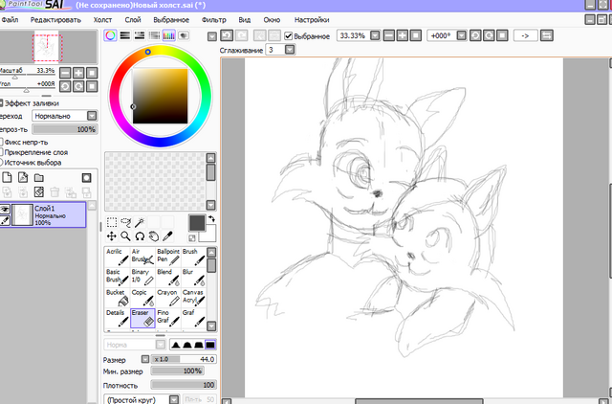612x404 pixels.
Task: Click the Мин. размер slider
Action: [178, 370]
